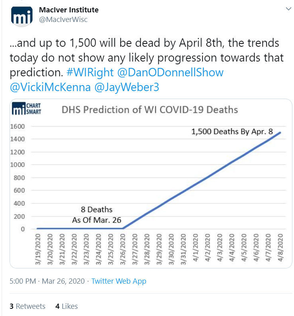Click the tweet timestamp 5:00 PM Mar 26, 2020
The width and height of the screenshot is (294, 316).
pos(47,281)
